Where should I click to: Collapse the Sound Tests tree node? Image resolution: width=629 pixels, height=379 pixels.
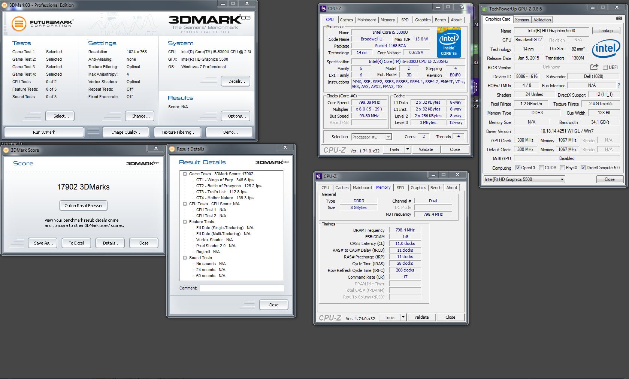pos(185,258)
